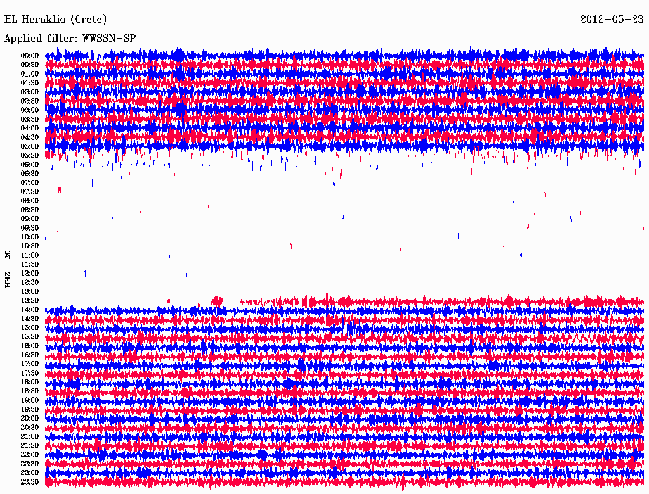This screenshot has width=649, height=494.
Task: Choose the 12:00 time row label
Action: click(x=29, y=273)
